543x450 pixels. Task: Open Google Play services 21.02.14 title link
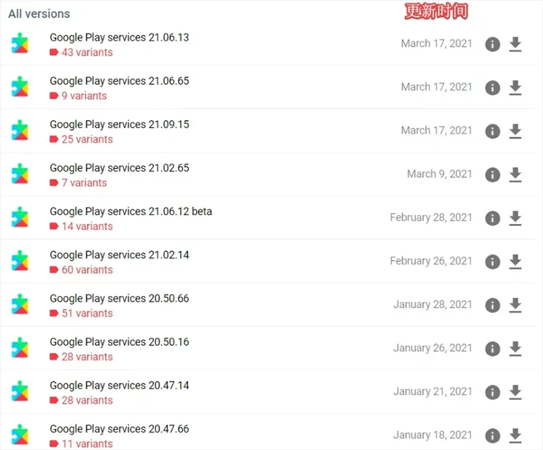pos(119,255)
